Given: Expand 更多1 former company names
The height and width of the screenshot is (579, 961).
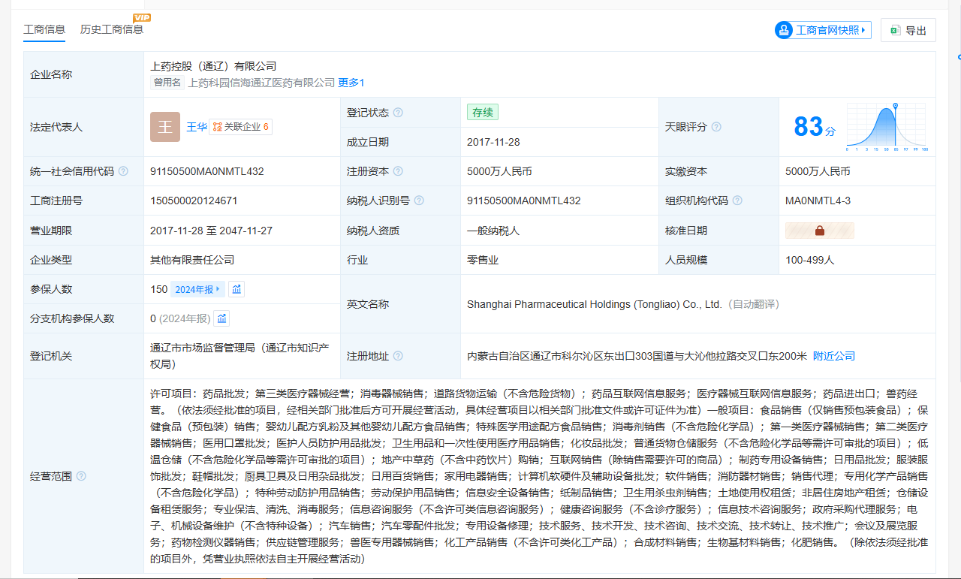Looking at the screenshot, I should pos(351,83).
